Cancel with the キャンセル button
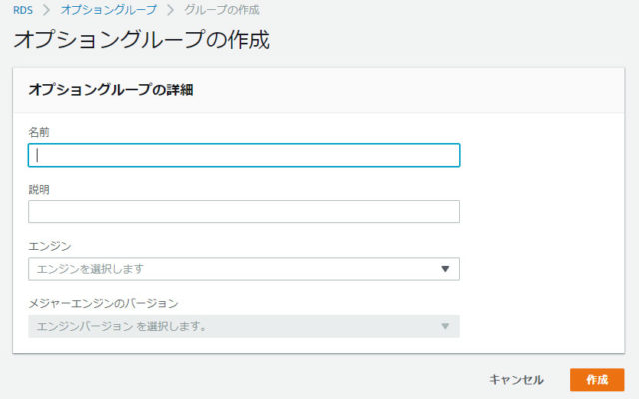 click(516, 380)
